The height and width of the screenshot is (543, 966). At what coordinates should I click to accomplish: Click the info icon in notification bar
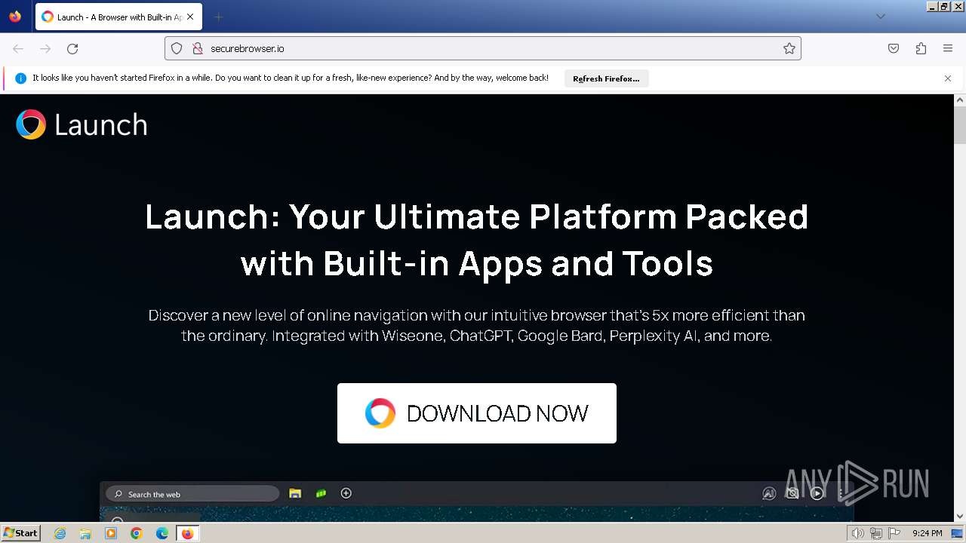[20, 78]
